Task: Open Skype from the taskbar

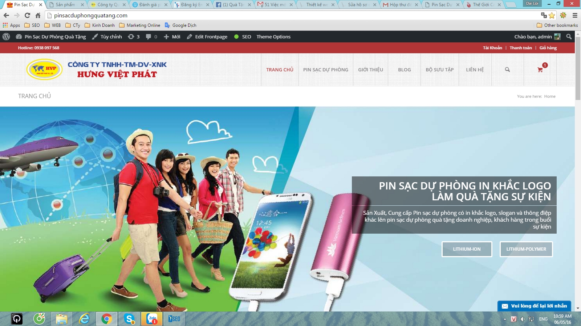Action: [129, 319]
